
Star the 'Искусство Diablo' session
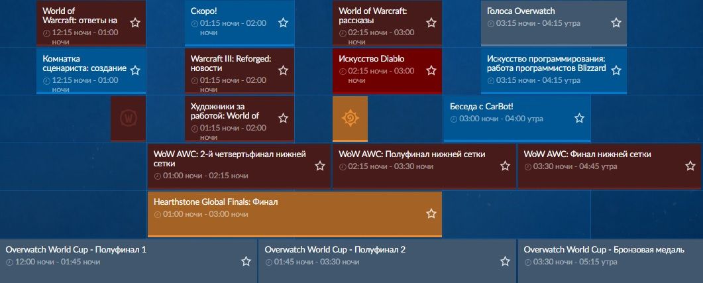[431, 70]
